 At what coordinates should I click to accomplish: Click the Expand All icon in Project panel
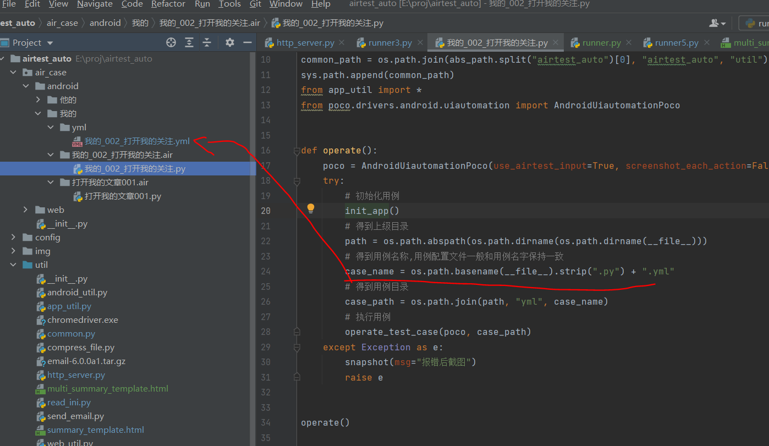click(189, 42)
